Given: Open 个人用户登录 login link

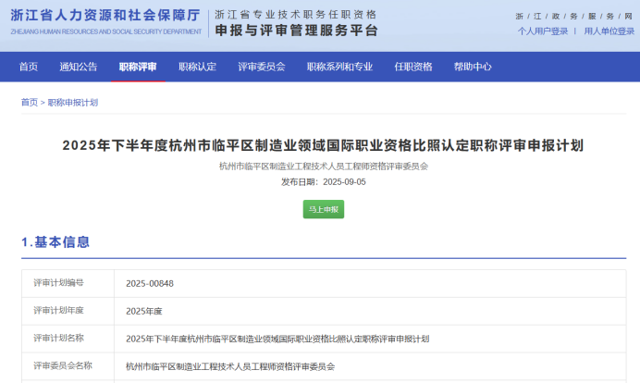Looking at the screenshot, I should (x=543, y=31).
